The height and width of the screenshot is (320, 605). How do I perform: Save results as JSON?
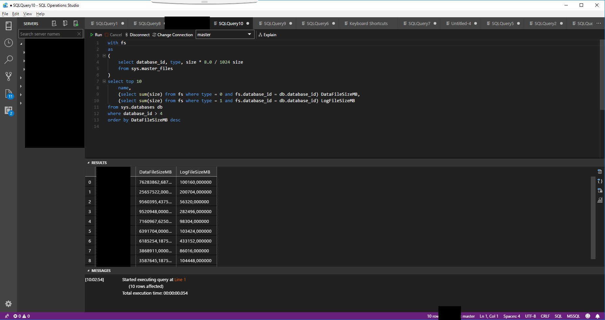[600, 181]
